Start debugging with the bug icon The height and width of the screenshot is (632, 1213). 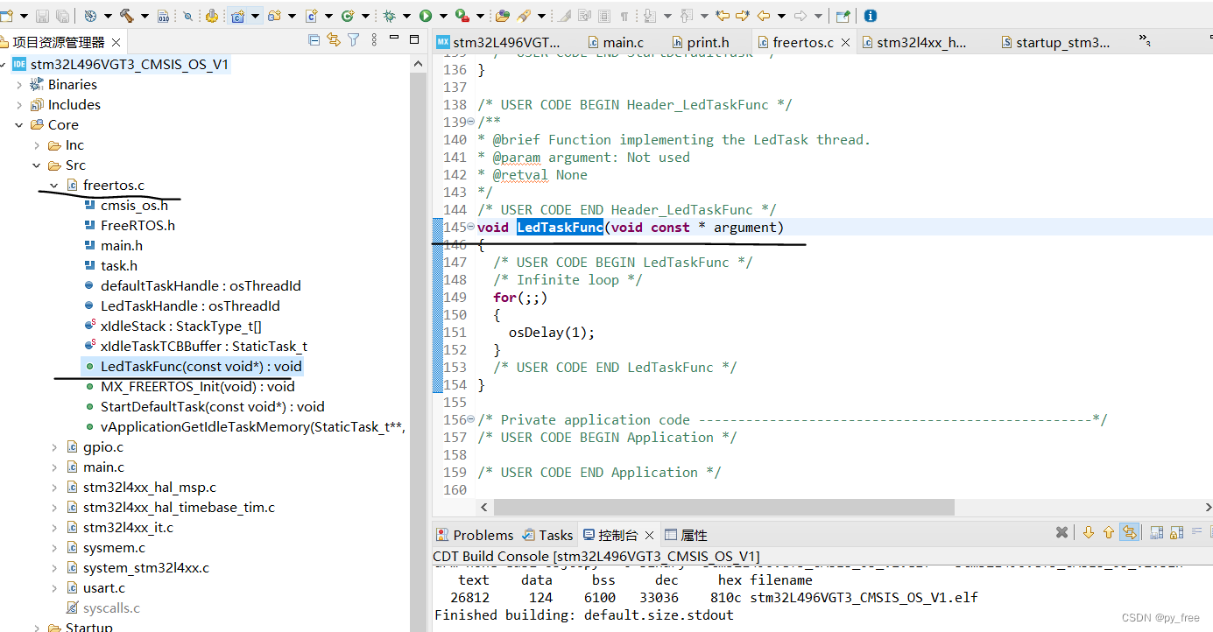(389, 16)
